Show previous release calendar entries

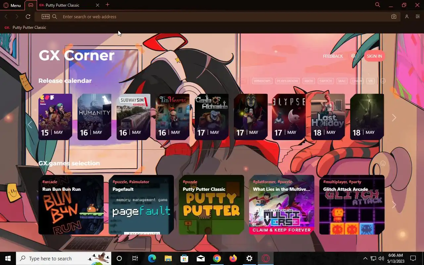[x=30, y=125]
